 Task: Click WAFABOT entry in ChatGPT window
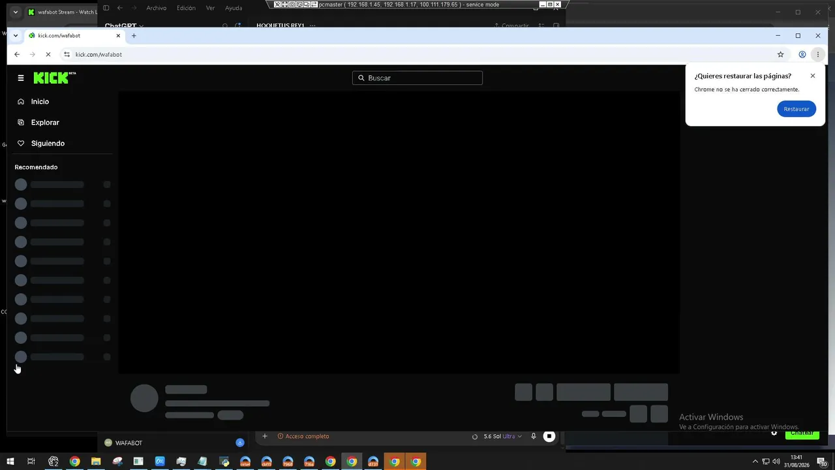(123, 443)
